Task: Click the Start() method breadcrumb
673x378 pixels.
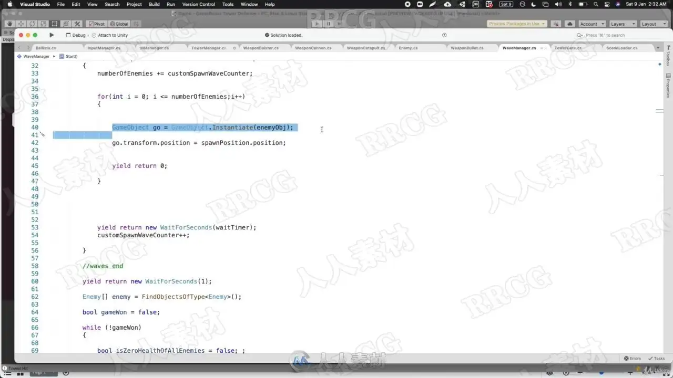Action: pos(68,56)
